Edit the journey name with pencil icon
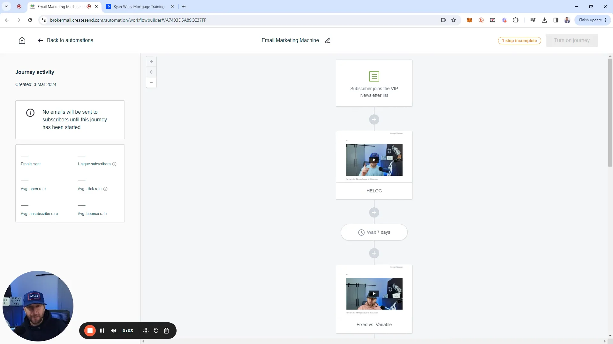This screenshot has width=613, height=344. [x=328, y=40]
